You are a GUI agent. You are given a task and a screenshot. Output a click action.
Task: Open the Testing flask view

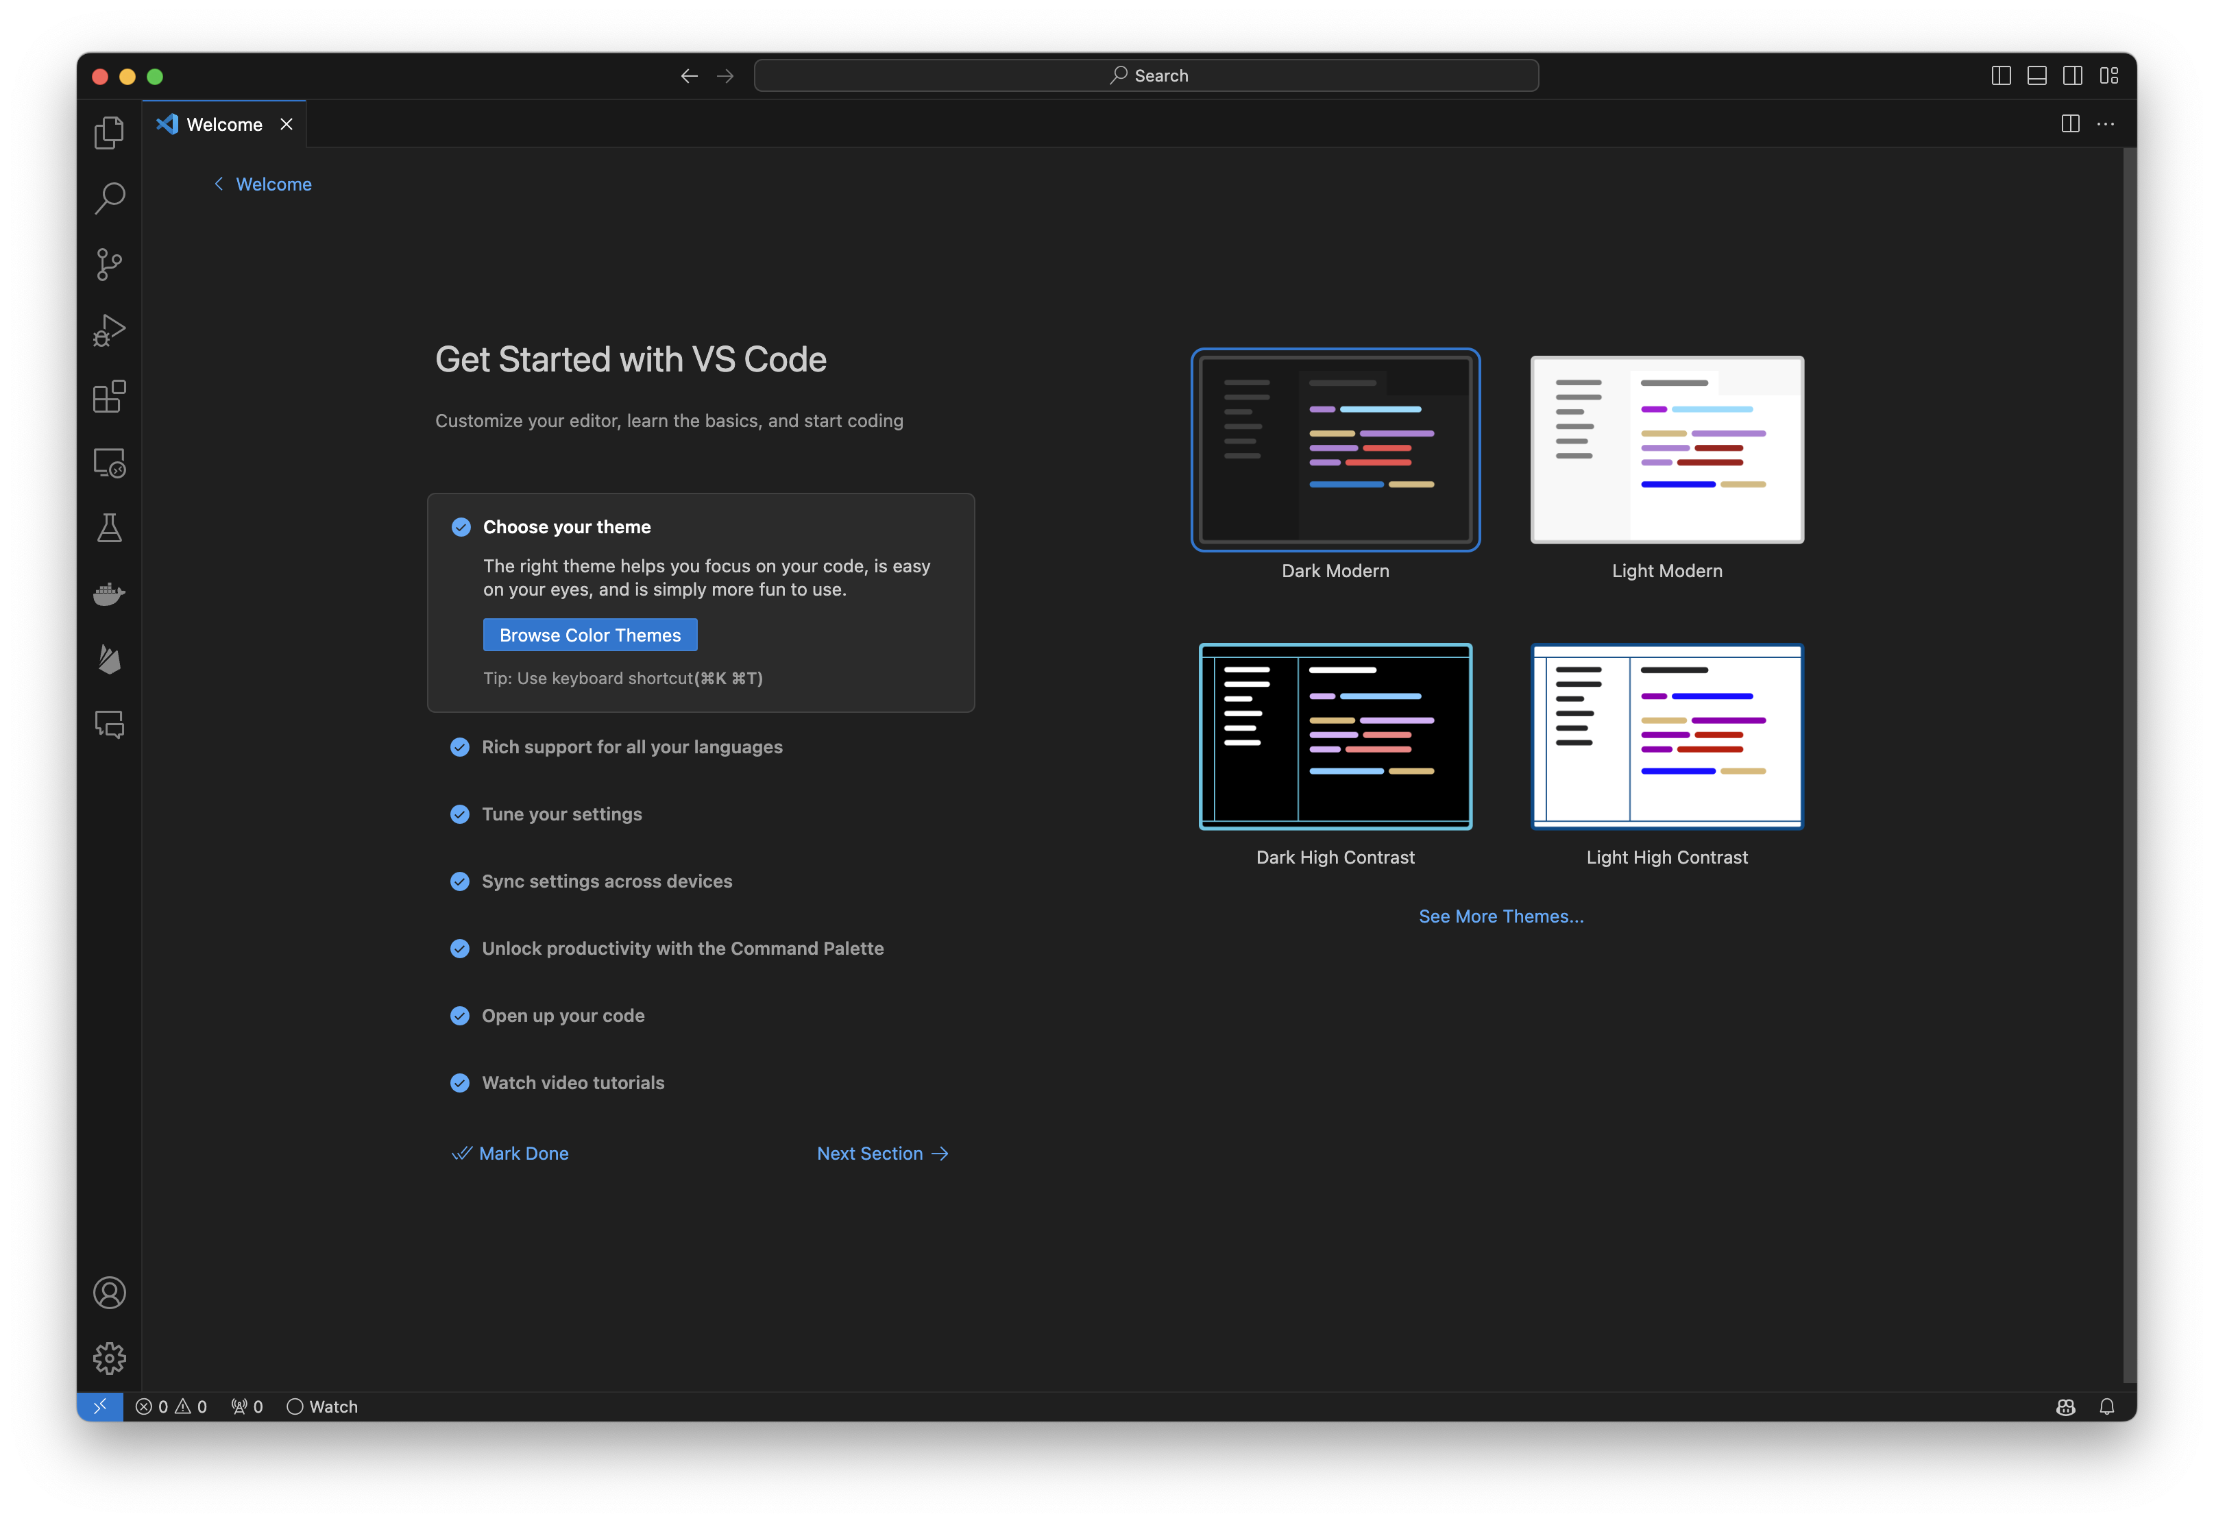point(109,528)
